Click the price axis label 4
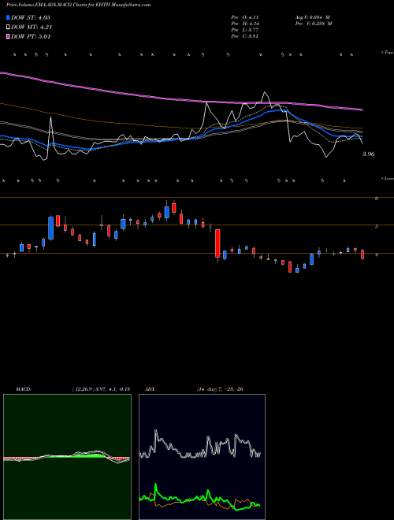394x520 pixels. 376,254
